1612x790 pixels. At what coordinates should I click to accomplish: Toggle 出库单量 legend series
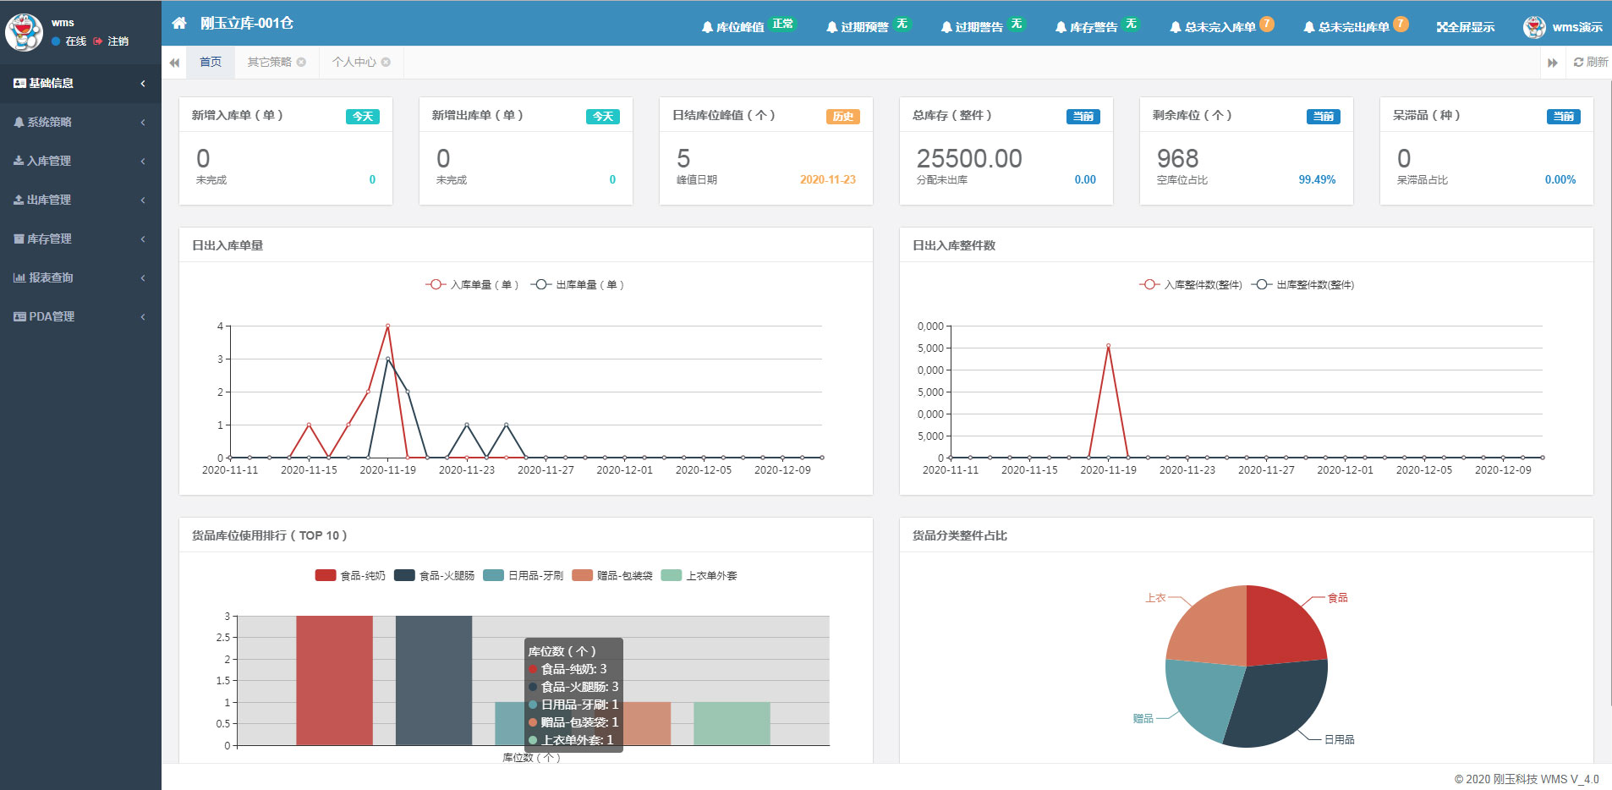pyautogui.click(x=578, y=284)
